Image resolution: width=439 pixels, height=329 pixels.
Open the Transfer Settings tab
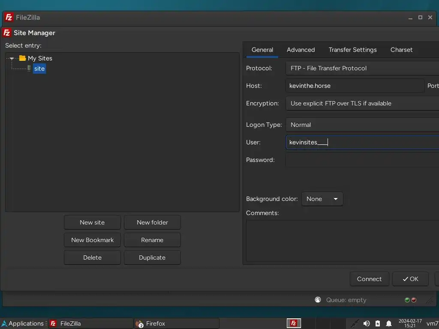(352, 50)
